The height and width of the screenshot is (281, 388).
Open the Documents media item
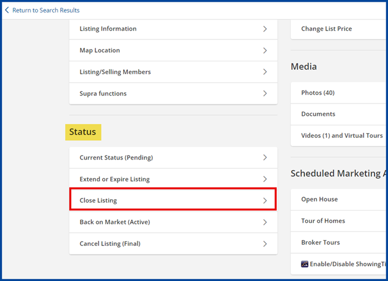(x=318, y=114)
